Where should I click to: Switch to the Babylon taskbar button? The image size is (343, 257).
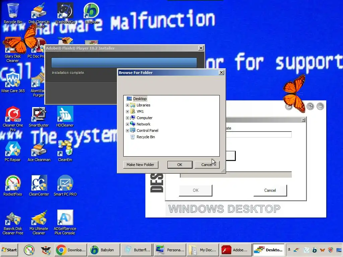104,250
